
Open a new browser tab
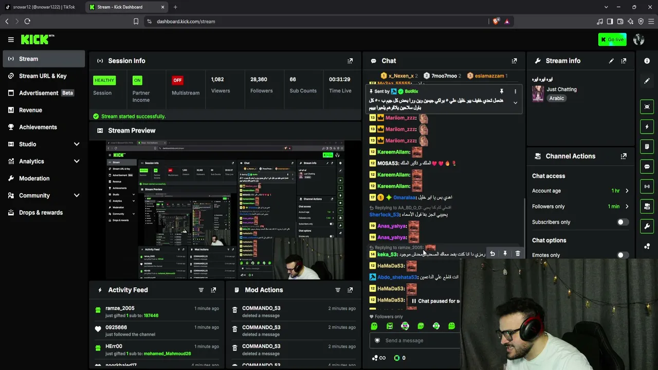[x=175, y=7]
